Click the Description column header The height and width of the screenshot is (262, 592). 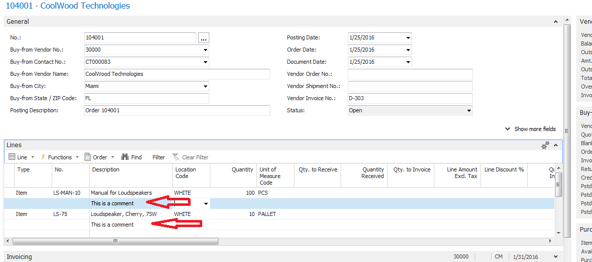[x=106, y=170]
